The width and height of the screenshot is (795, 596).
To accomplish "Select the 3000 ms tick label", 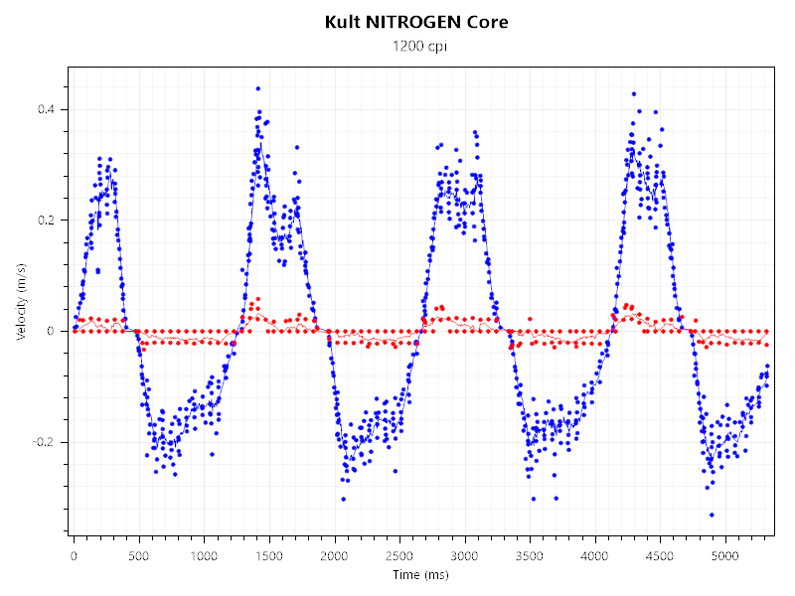I will click(465, 555).
